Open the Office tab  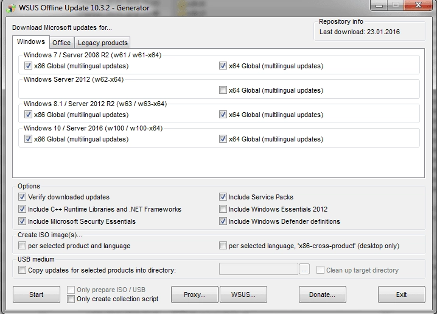click(61, 43)
